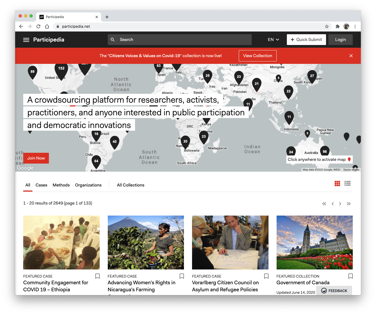This screenshot has height=315, width=376.
Task: Go to the next results page
Action: (x=340, y=204)
